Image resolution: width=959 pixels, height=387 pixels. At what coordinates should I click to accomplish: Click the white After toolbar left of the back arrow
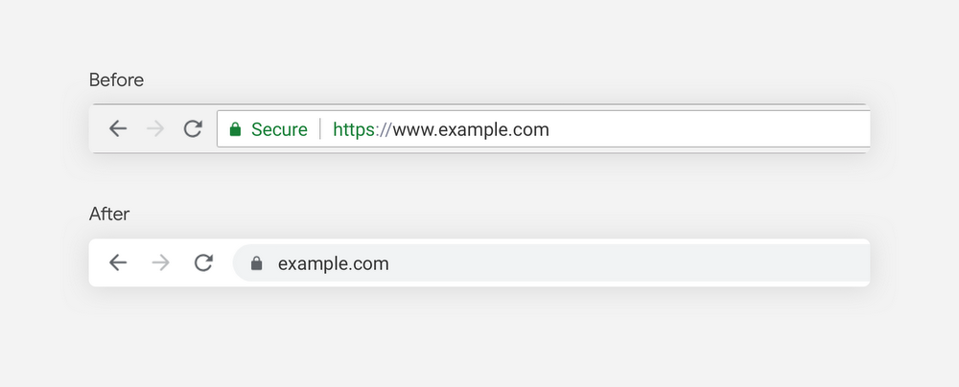pyautogui.click(x=98, y=262)
